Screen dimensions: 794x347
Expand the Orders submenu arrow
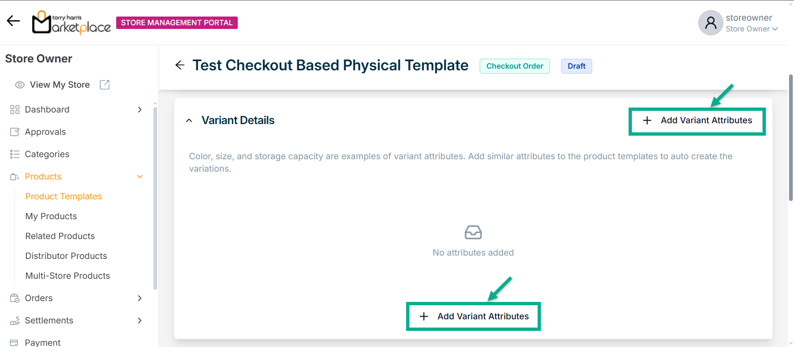pos(140,298)
